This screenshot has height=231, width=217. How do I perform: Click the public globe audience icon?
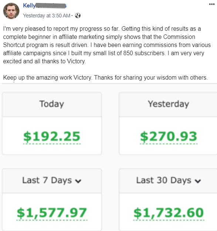point(78,16)
